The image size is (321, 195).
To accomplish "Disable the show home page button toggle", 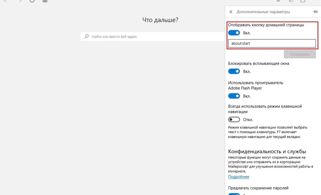I will pos(234,33).
